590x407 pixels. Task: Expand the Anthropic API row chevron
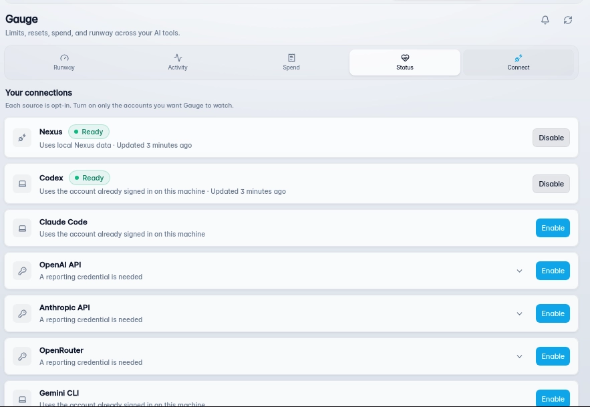[x=519, y=313]
